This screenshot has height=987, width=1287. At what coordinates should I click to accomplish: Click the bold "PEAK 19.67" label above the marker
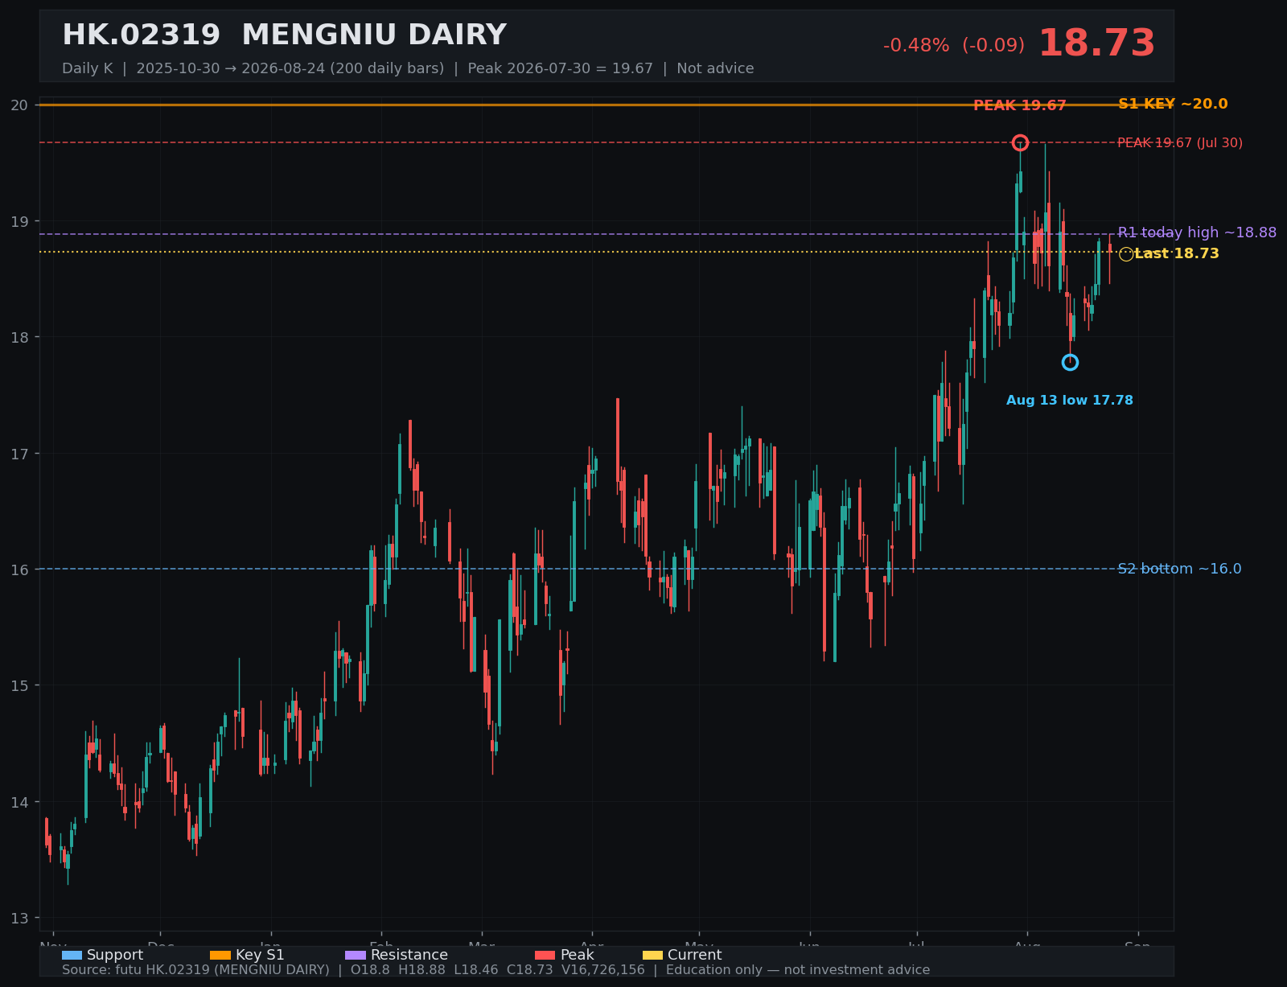(1020, 105)
